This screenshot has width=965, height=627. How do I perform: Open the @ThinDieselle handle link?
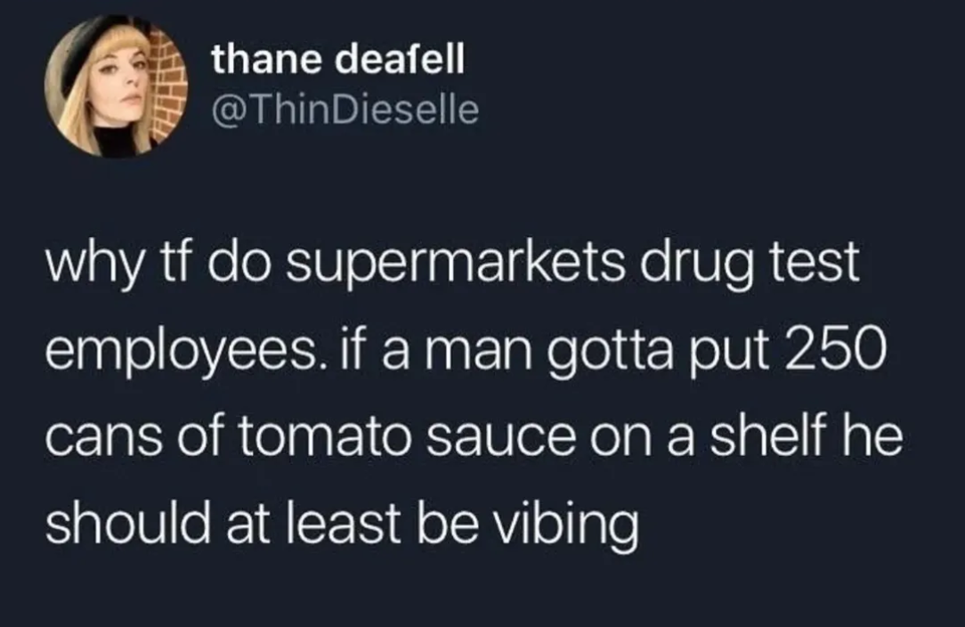[345, 110]
